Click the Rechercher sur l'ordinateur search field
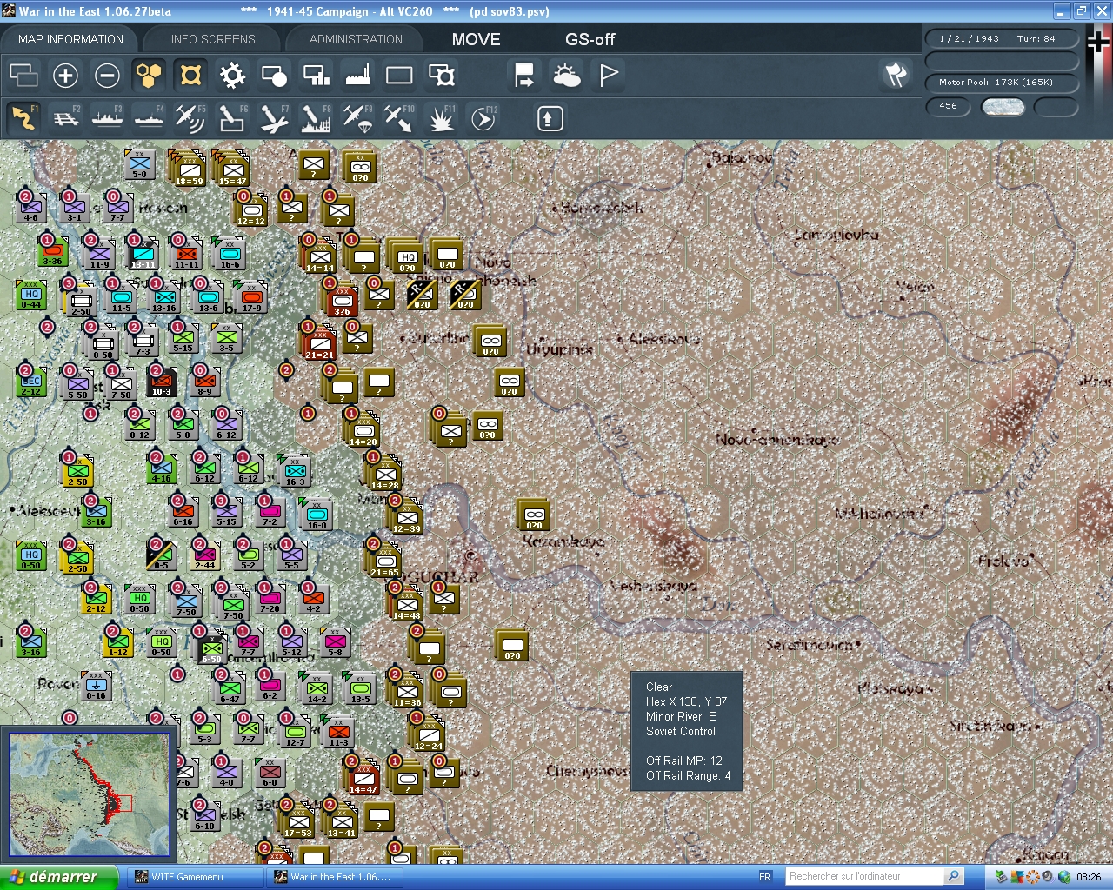This screenshot has height=890, width=1113. [x=863, y=876]
